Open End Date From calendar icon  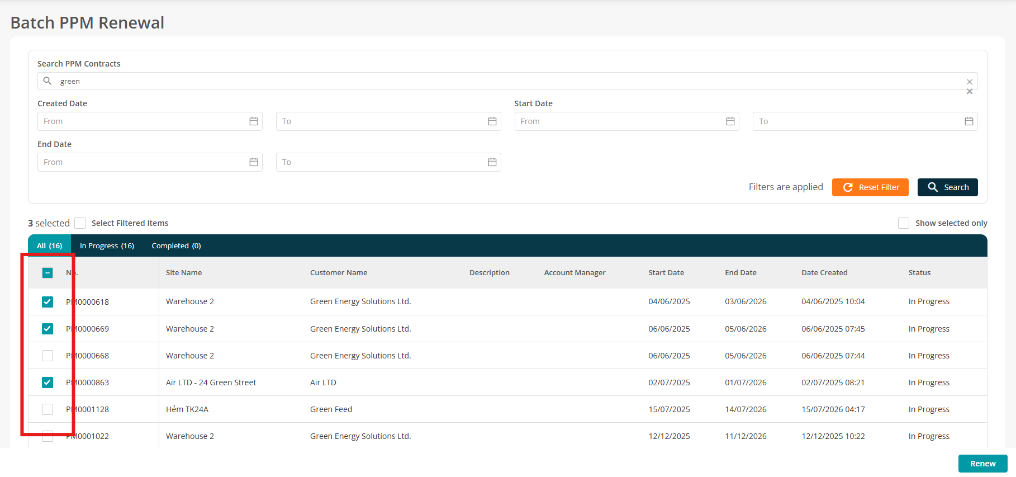(x=254, y=162)
